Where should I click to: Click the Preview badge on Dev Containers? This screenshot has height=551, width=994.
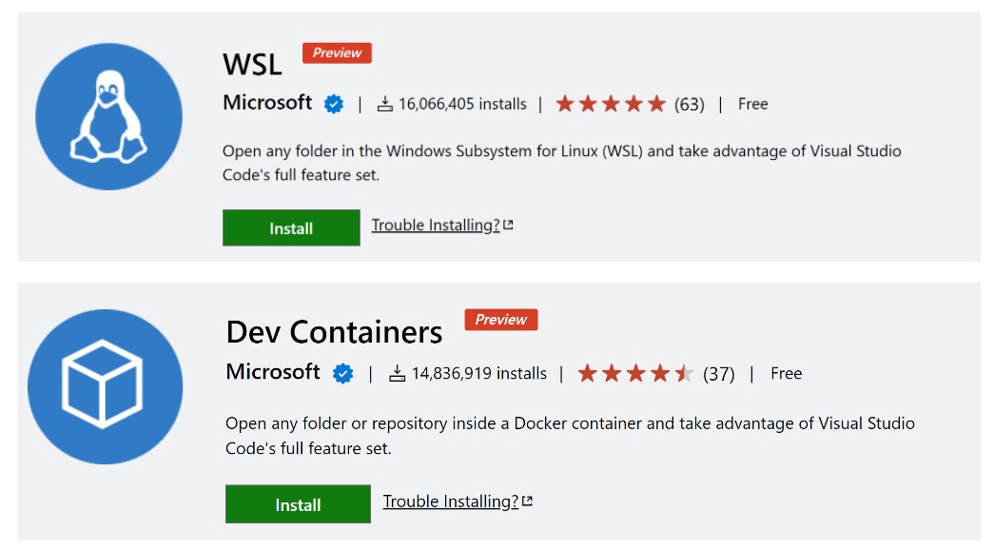501,320
